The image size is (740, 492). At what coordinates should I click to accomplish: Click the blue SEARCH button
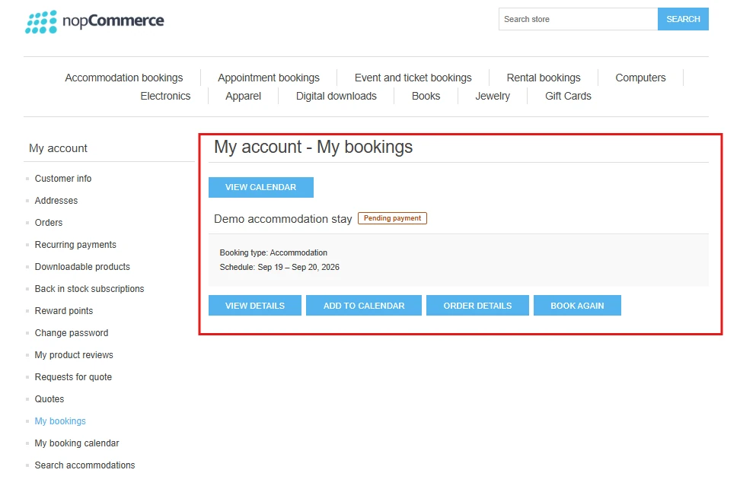tap(683, 19)
